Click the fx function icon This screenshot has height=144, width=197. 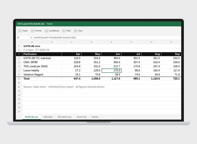point(31,38)
